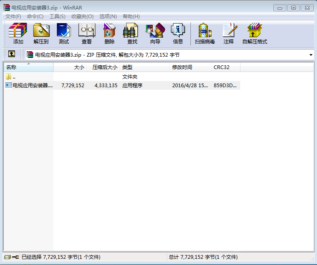Click the status text 总计 7,729,152 字节

click(203, 257)
